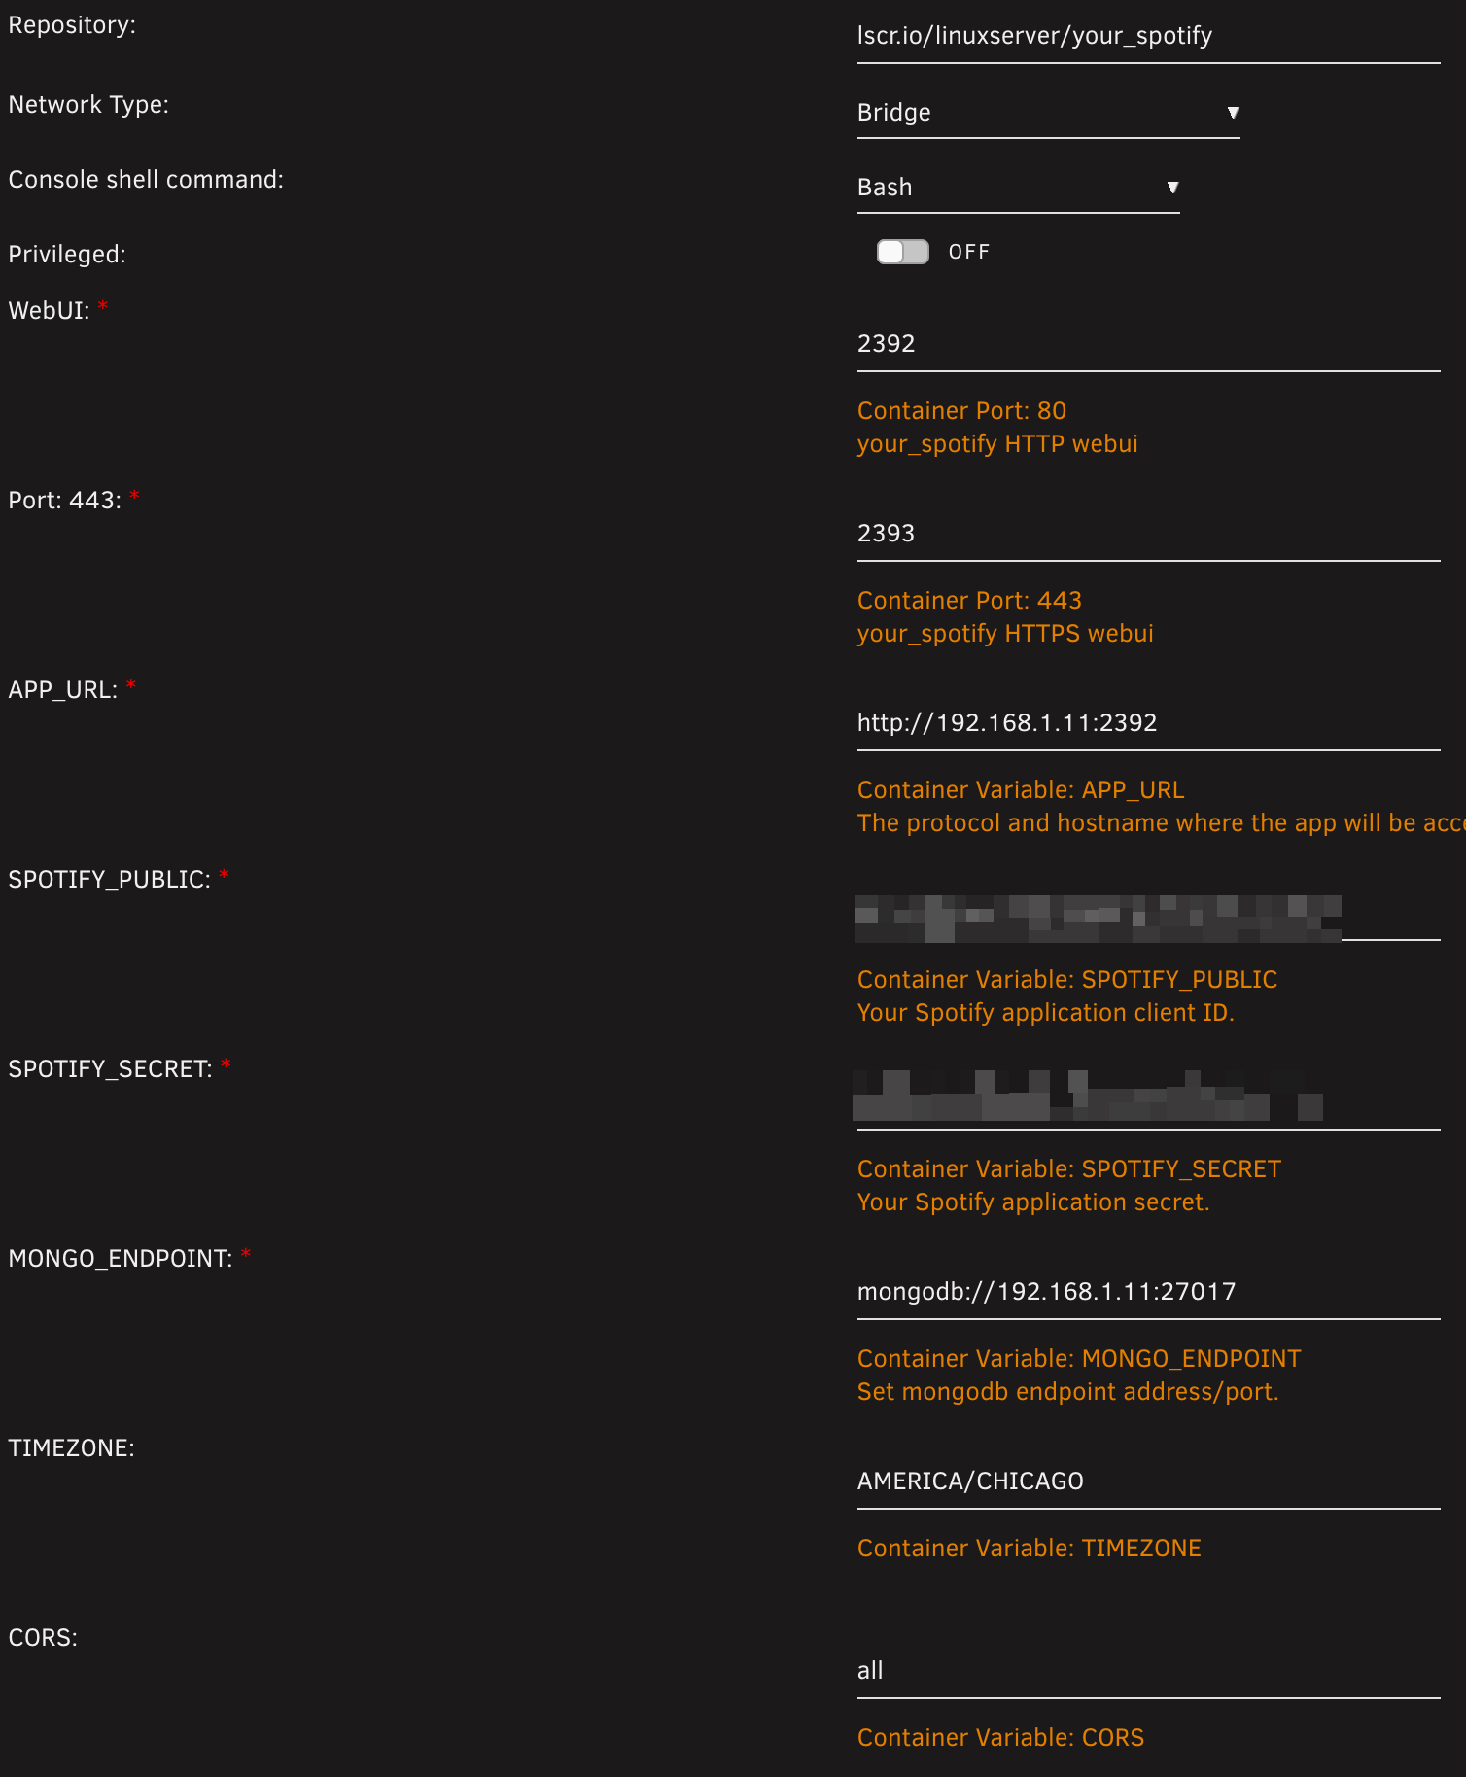The height and width of the screenshot is (1777, 1466).
Task: Click the APP_URL protocol and hostname description
Action: pos(1161,823)
